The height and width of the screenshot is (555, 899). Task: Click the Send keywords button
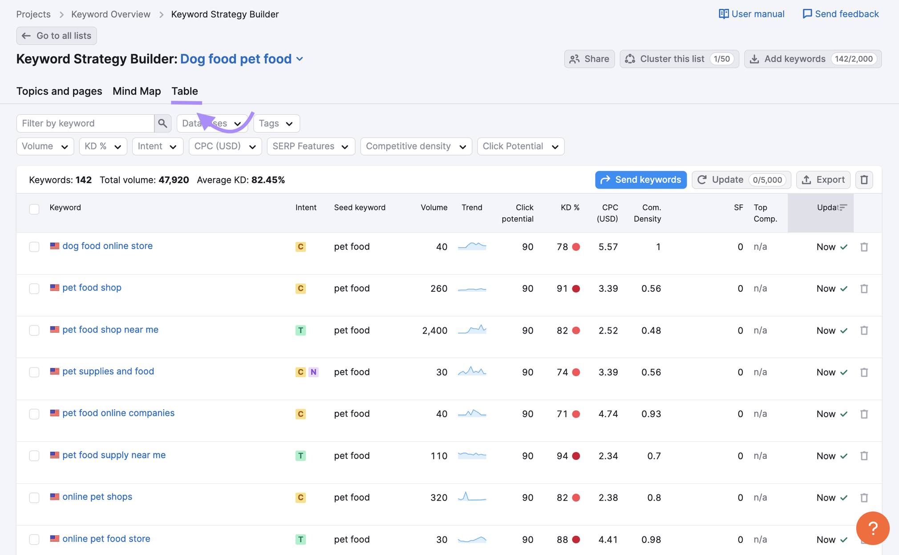pos(641,180)
